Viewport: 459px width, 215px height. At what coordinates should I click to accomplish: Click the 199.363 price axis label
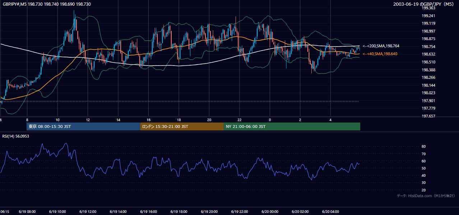click(428, 8)
